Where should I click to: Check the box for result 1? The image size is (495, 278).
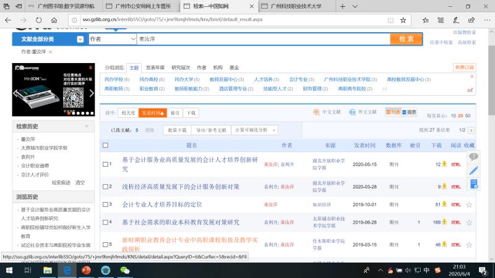coord(105,164)
